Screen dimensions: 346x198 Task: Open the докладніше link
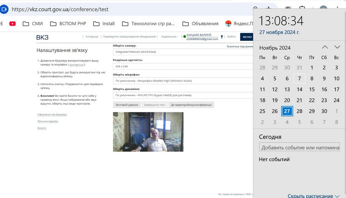click(77, 65)
